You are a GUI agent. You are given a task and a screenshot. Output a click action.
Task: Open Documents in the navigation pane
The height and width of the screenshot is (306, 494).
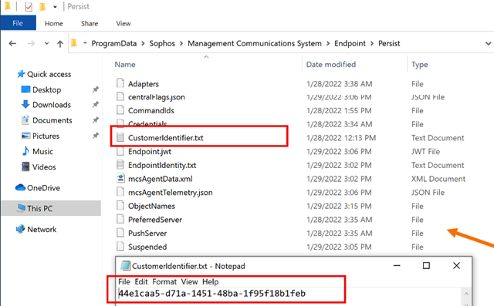(x=52, y=120)
